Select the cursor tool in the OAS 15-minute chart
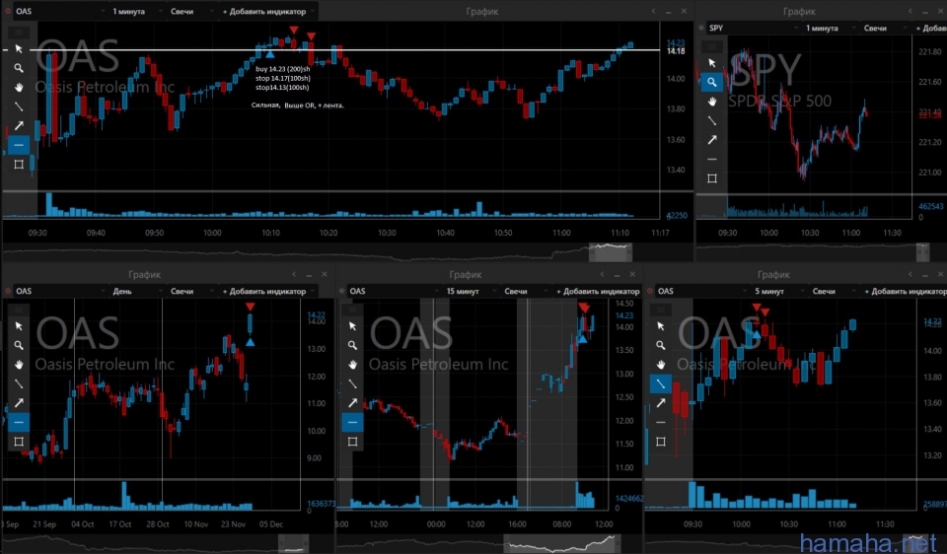 point(353,326)
